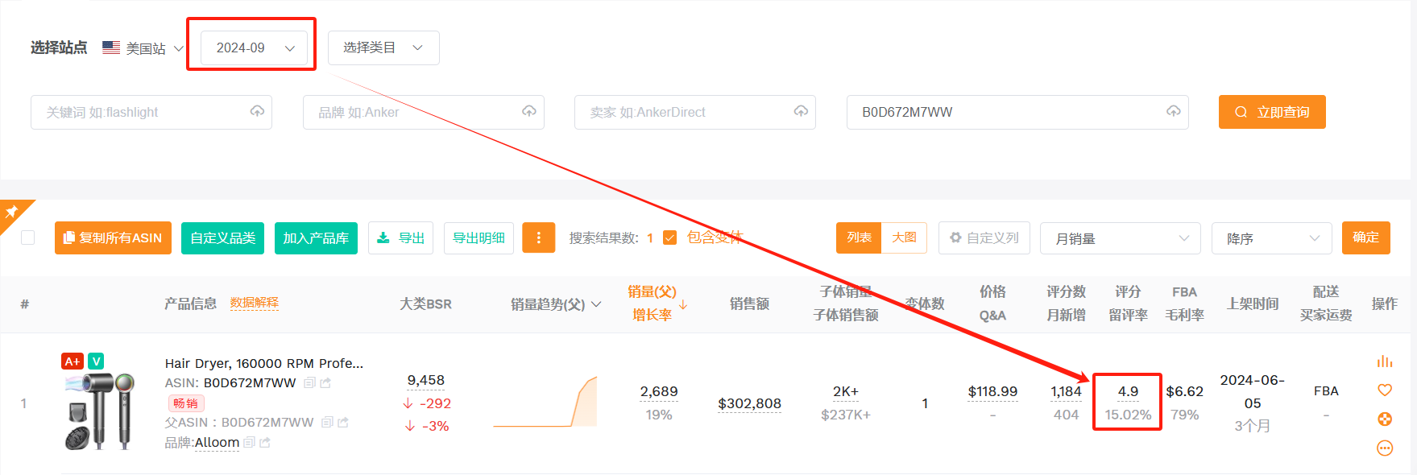This screenshot has height=475, width=1417.
Task: Switch to the 列表 list view tab
Action: click(859, 237)
